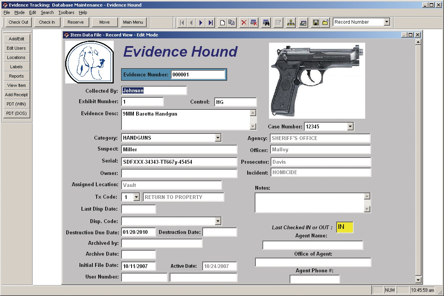Viewport: 444px width, 296px height.
Task: Open the folder icon on the toolbar
Action: coord(326,22)
